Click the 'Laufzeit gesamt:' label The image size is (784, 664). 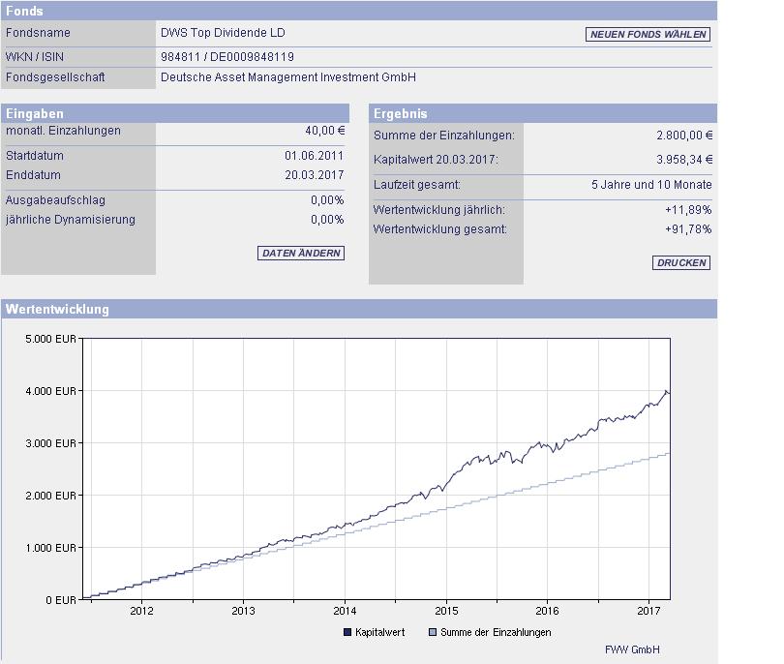coord(417,185)
